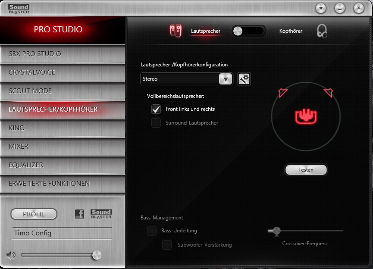Select the Kopfhörer label
The width and height of the screenshot is (373, 269).
(x=291, y=31)
